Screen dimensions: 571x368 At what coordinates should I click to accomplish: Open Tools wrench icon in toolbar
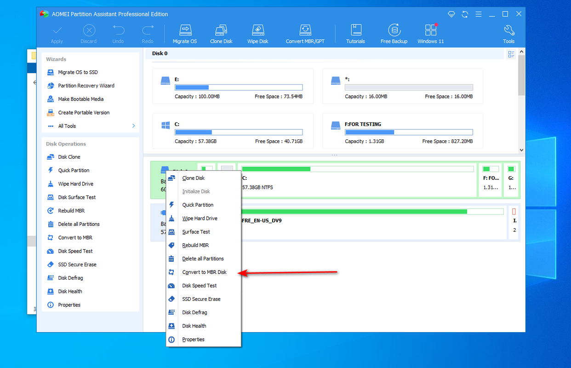point(509,34)
